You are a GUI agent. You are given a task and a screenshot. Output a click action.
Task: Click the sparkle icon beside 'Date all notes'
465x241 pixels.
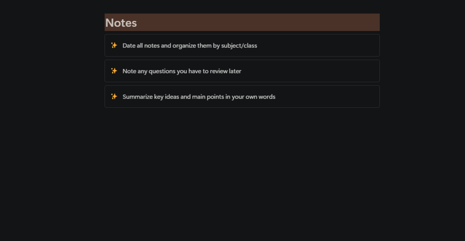click(x=114, y=45)
